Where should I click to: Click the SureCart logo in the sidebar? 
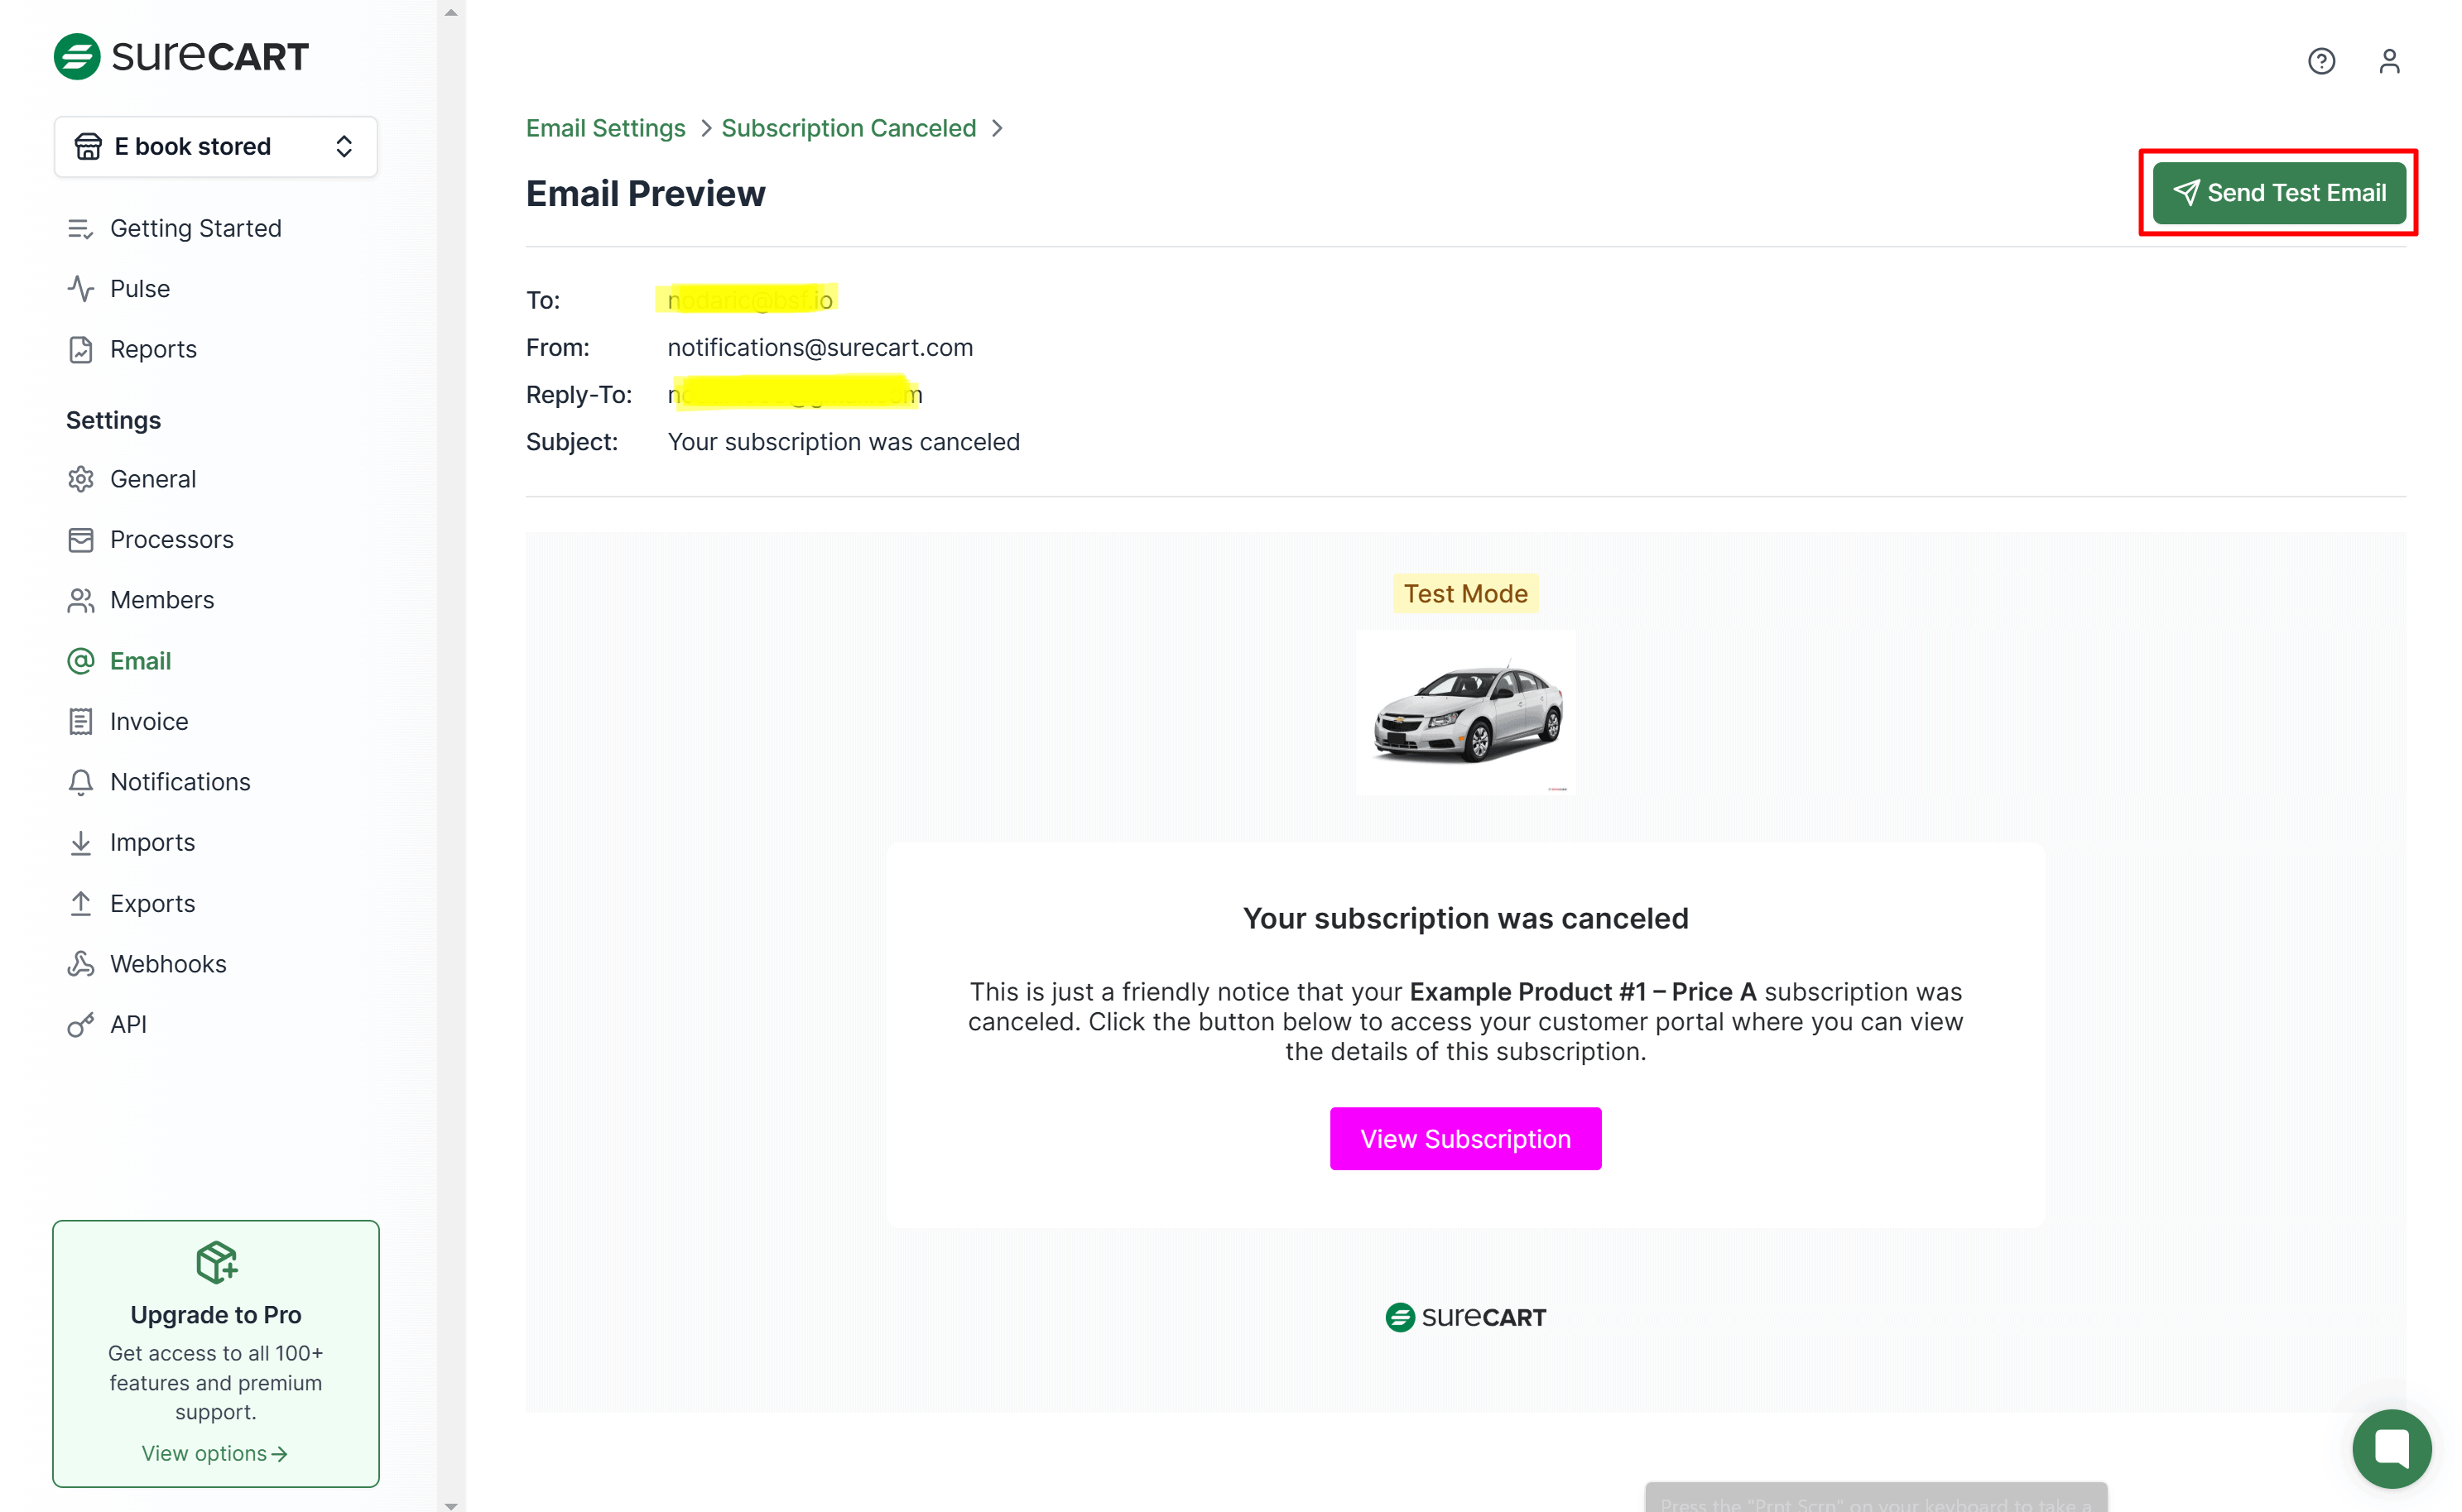pos(181,57)
